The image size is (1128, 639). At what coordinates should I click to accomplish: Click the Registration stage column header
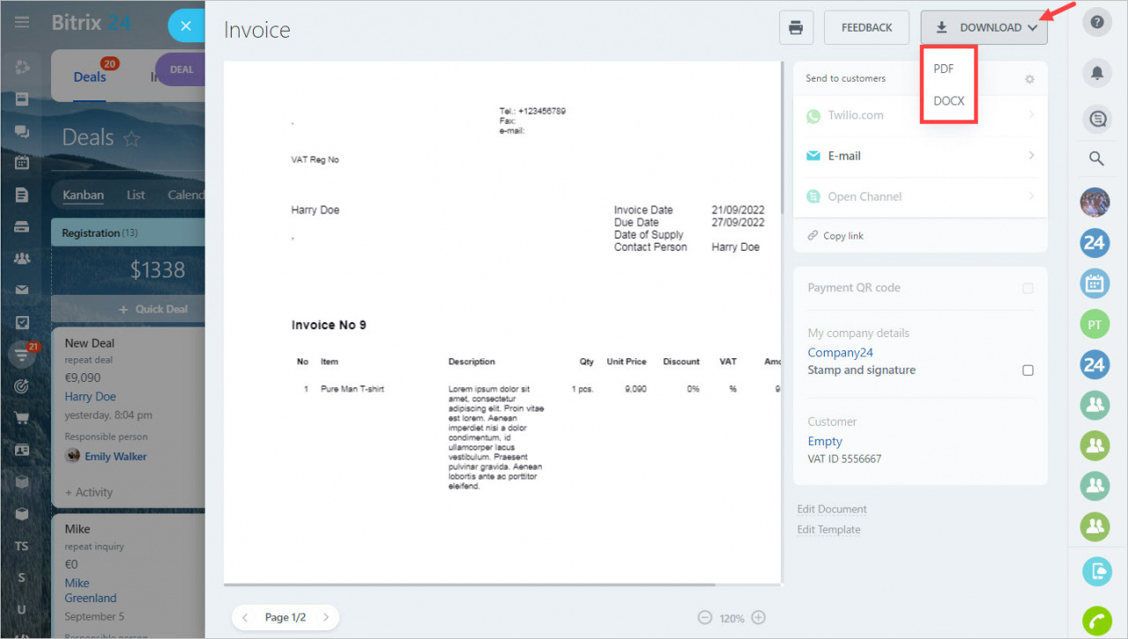click(x=128, y=233)
